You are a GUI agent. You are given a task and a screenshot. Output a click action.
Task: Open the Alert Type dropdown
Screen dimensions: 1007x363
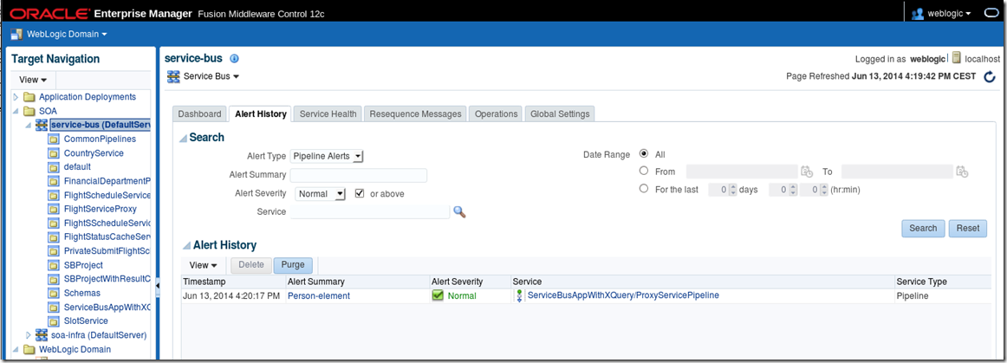[x=327, y=156]
